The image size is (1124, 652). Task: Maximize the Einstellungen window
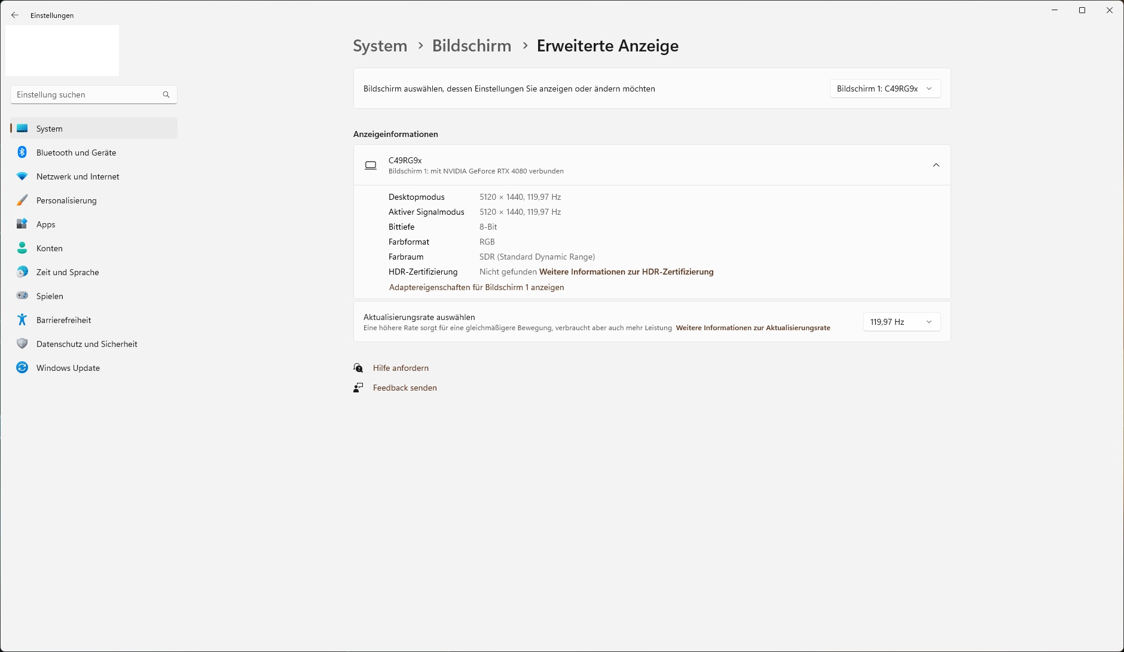pos(1082,10)
